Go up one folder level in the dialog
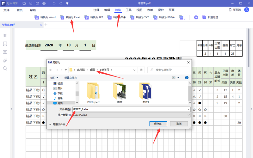The width and height of the screenshot is (253, 158). pyautogui.click(x=65, y=70)
